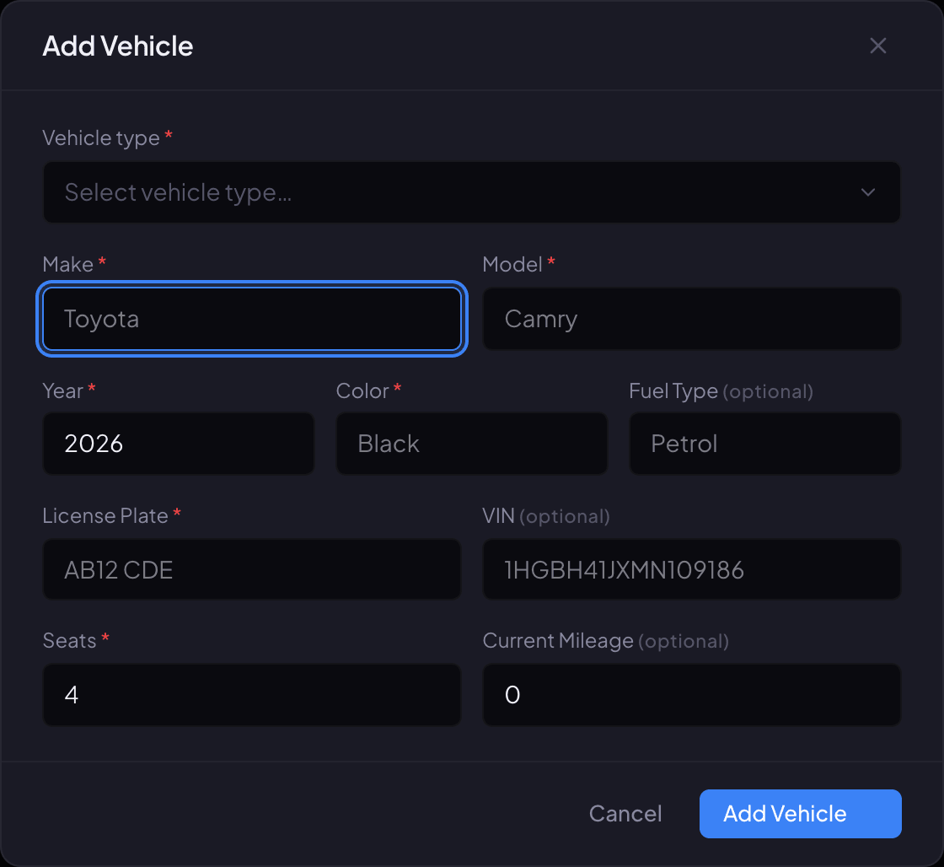Click the "Seats" field label
This screenshot has height=867, width=944.
coord(69,640)
